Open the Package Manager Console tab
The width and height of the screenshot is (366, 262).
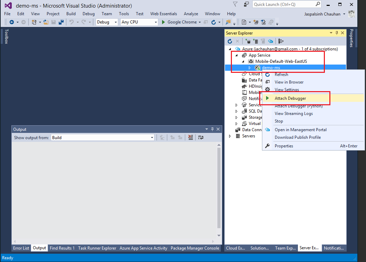tap(195, 248)
